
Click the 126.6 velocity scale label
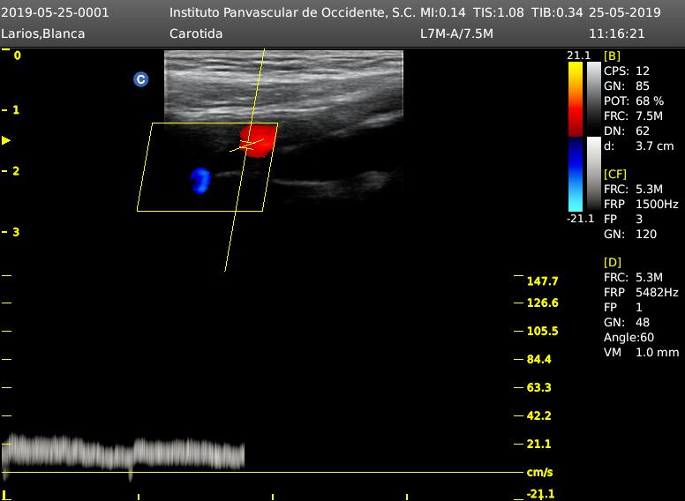543,303
